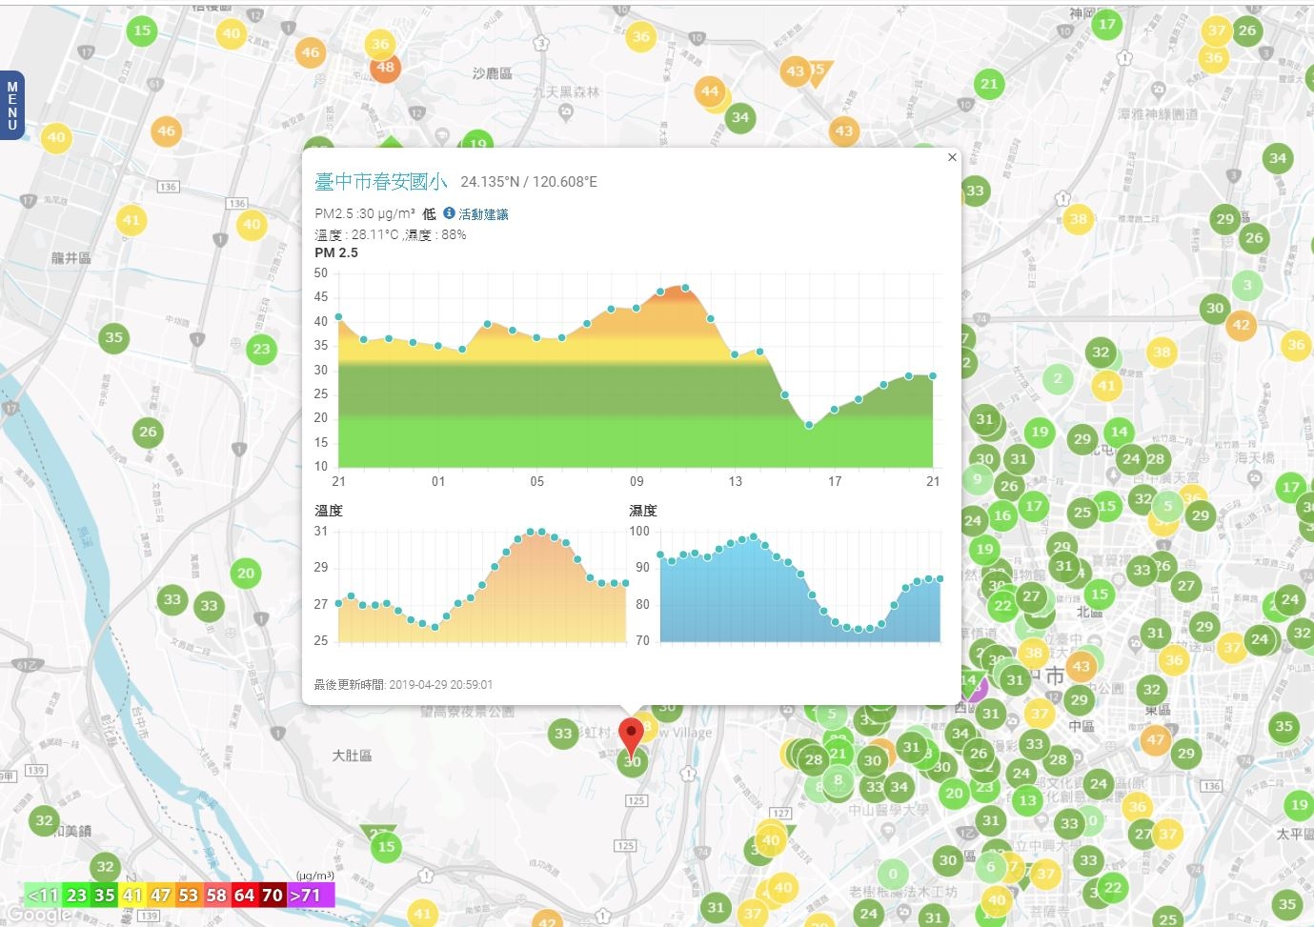
Task: Select the light green 0 sensor marker
Action: (x=893, y=874)
